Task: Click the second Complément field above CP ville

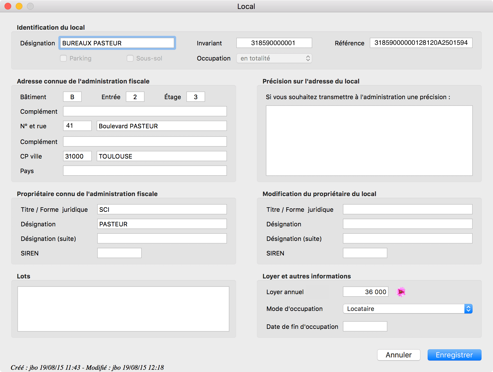Action: click(145, 141)
